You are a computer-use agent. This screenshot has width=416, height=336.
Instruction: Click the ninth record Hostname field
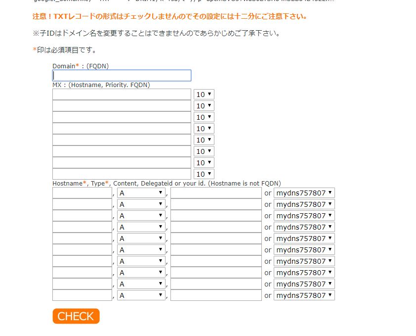(x=82, y=284)
